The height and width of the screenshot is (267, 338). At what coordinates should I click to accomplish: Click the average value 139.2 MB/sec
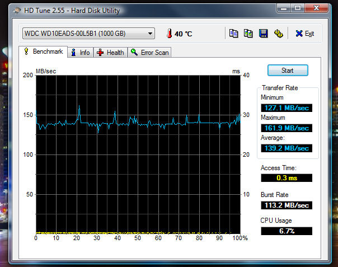(x=287, y=148)
